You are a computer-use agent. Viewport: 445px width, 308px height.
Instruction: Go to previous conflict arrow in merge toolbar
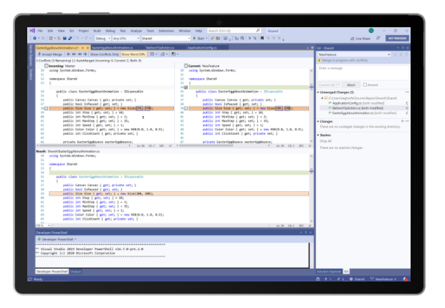coord(68,54)
